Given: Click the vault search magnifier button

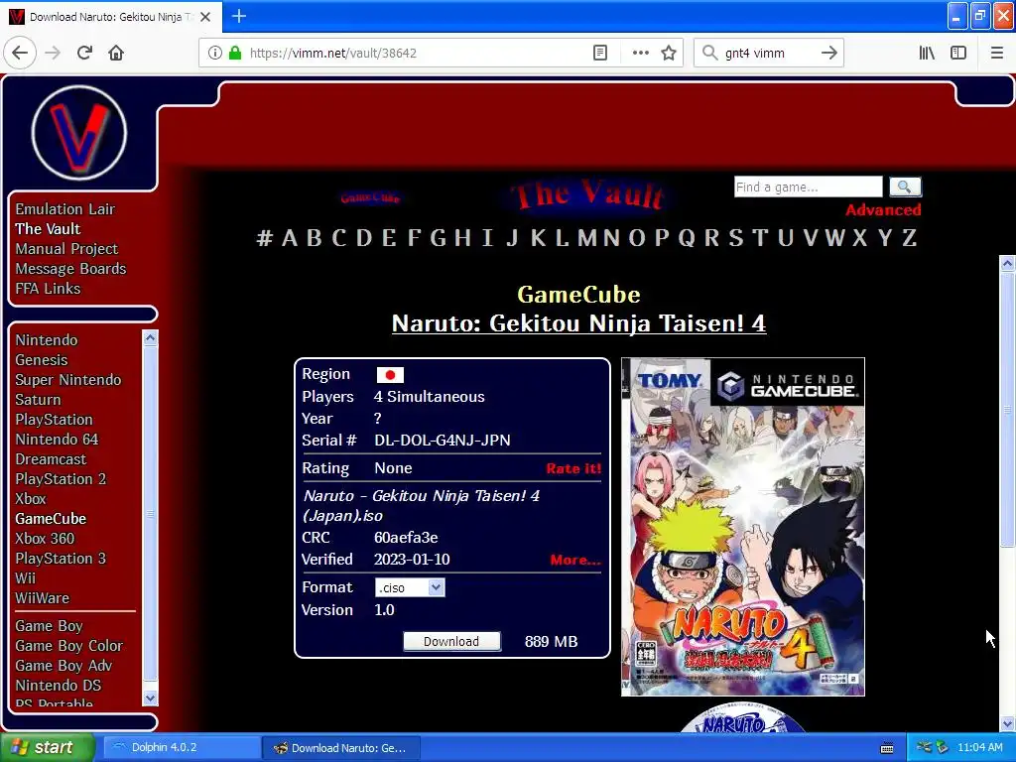Looking at the screenshot, I should 905,188.
